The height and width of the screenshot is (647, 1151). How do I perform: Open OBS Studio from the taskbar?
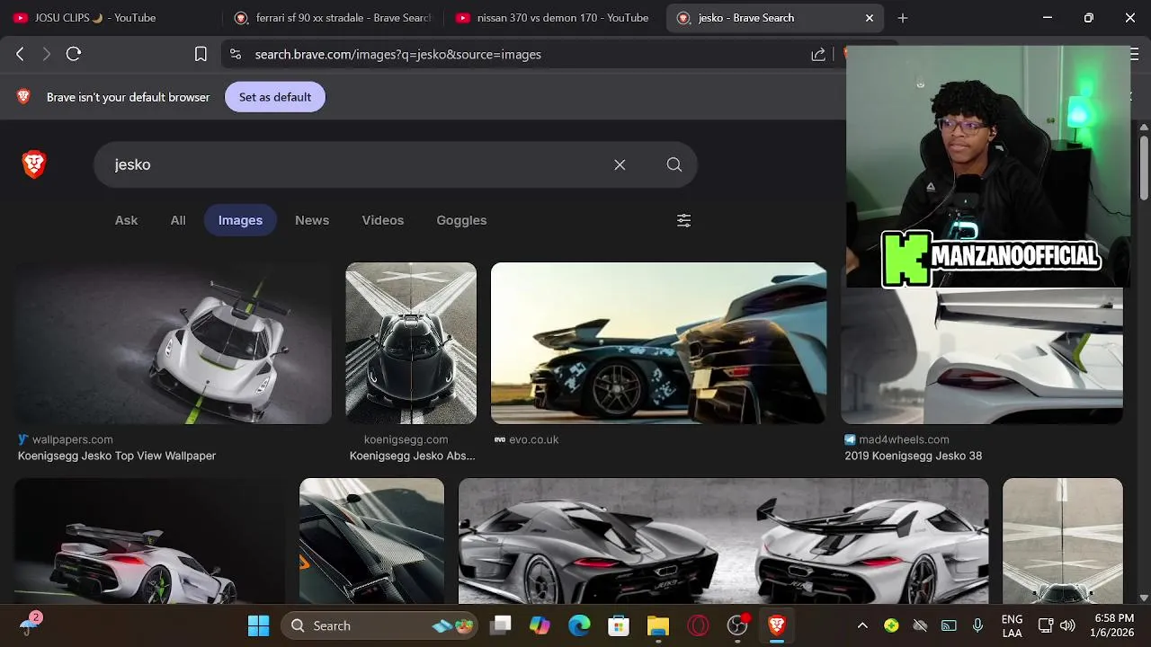click(x=737, y=625)
